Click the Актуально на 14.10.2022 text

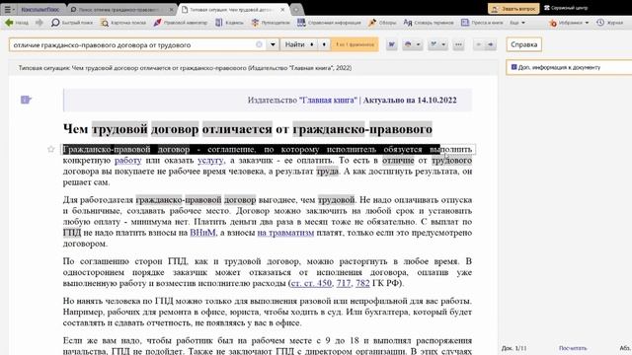pos(410,101)
